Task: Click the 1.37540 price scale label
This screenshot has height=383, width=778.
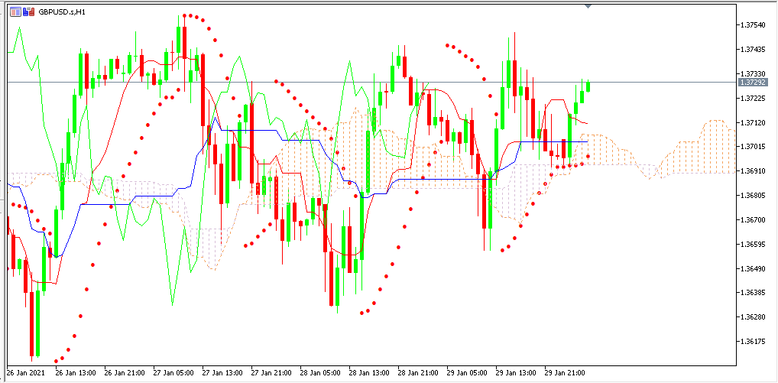Action: tap(753, 24)
